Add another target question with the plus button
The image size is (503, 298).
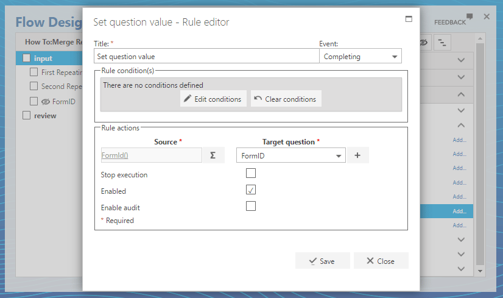pos(357,155)
